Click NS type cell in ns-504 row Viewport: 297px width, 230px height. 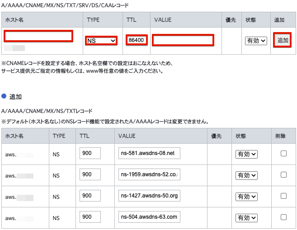(56, 218)
